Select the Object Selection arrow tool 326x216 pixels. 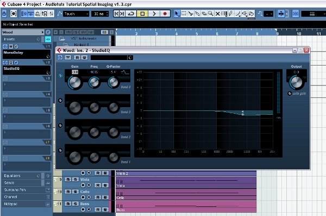pyautogui.click(x=177, y=14)
